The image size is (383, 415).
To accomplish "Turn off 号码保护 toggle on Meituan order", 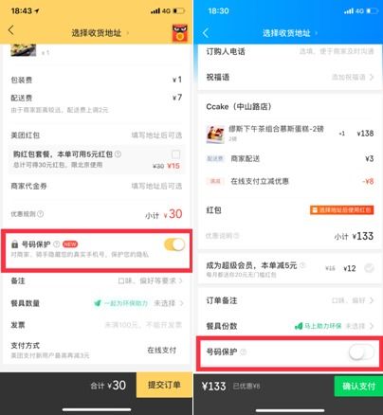I will click(174, 244).
